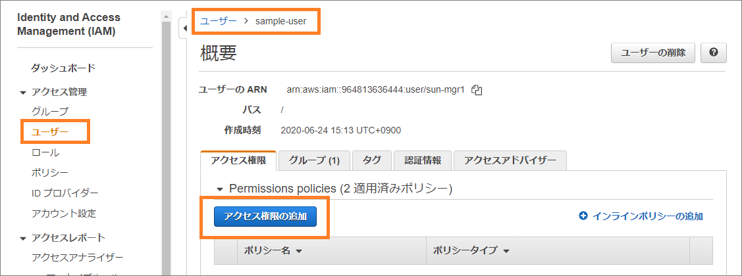The height and width of the screenshot is (276, 742).
Task: Click the user ARN text value
Action: (377, 90)
